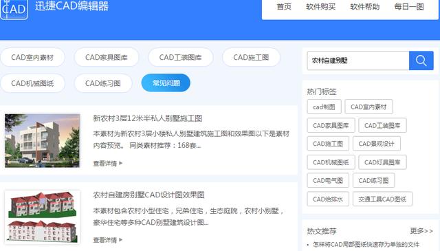Focus the search field containing 农村自建别墅

click(358, 61)
